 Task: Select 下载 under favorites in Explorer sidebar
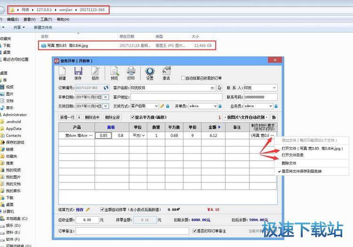click(7, 45)
